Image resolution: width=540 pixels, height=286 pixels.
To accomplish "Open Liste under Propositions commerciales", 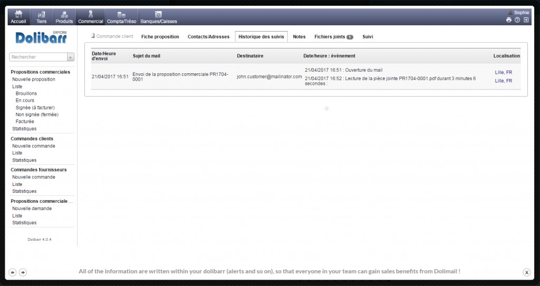I will [17, 86].
